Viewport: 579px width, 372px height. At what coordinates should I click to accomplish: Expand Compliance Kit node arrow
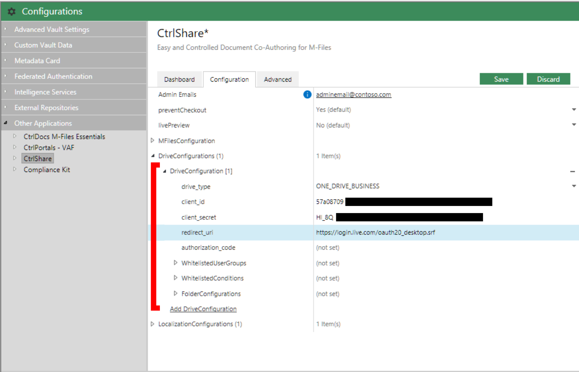coord(15,169)
